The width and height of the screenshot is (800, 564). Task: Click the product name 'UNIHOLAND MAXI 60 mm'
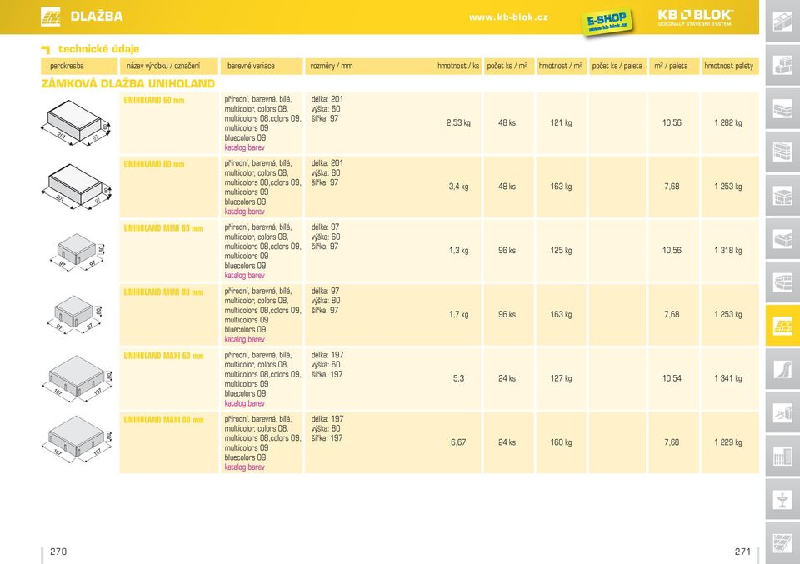point(164,356)
